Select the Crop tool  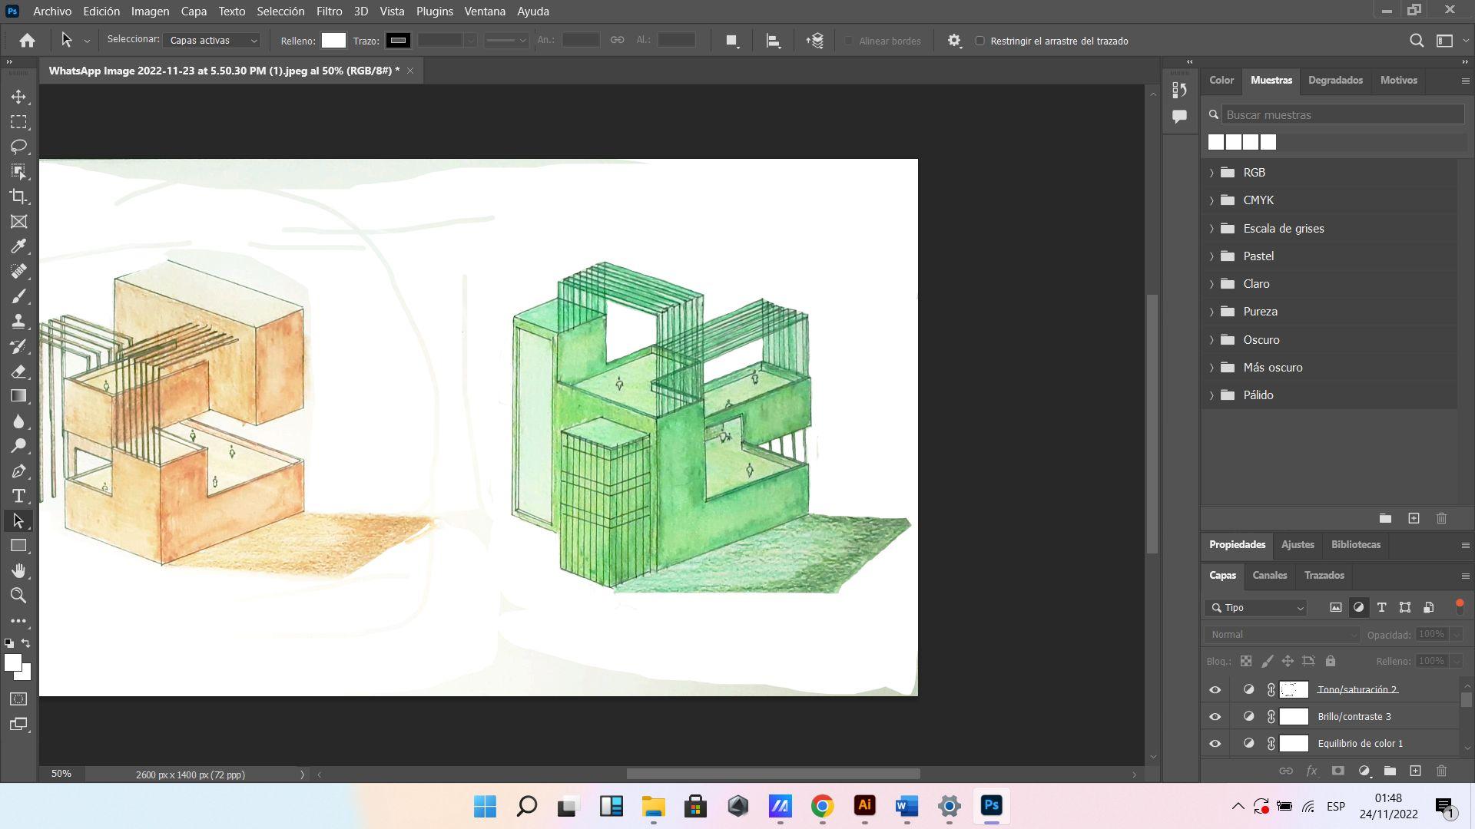(x=18, y=197)
